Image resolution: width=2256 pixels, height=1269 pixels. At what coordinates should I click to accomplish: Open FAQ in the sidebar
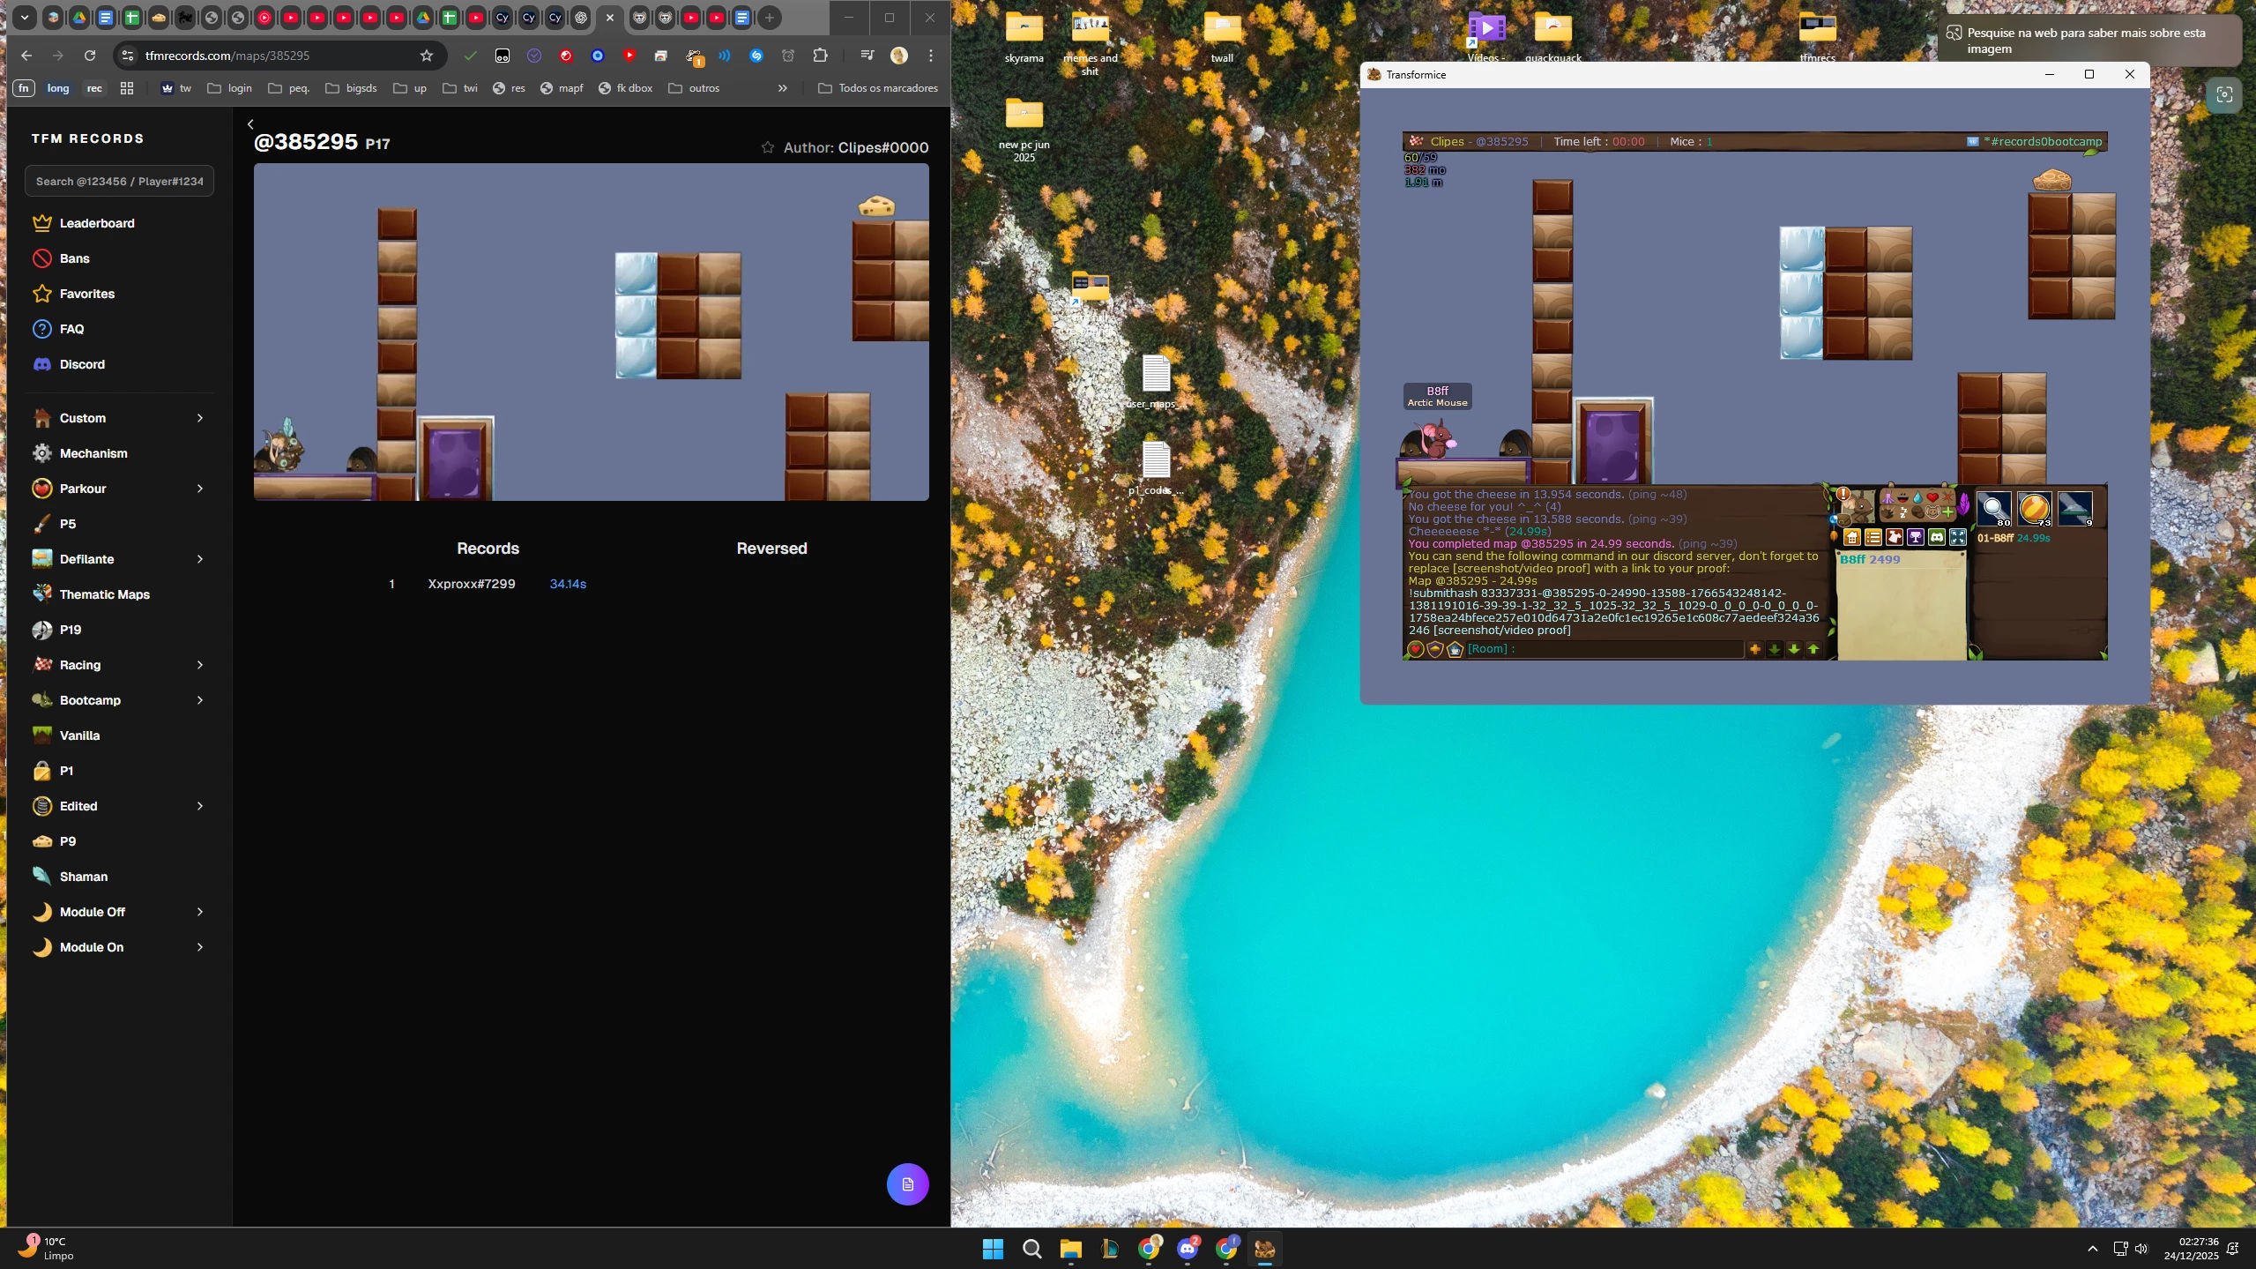click(119, 329)
